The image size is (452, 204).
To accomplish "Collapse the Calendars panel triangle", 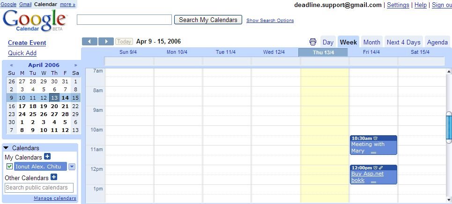I will point(6,148).
